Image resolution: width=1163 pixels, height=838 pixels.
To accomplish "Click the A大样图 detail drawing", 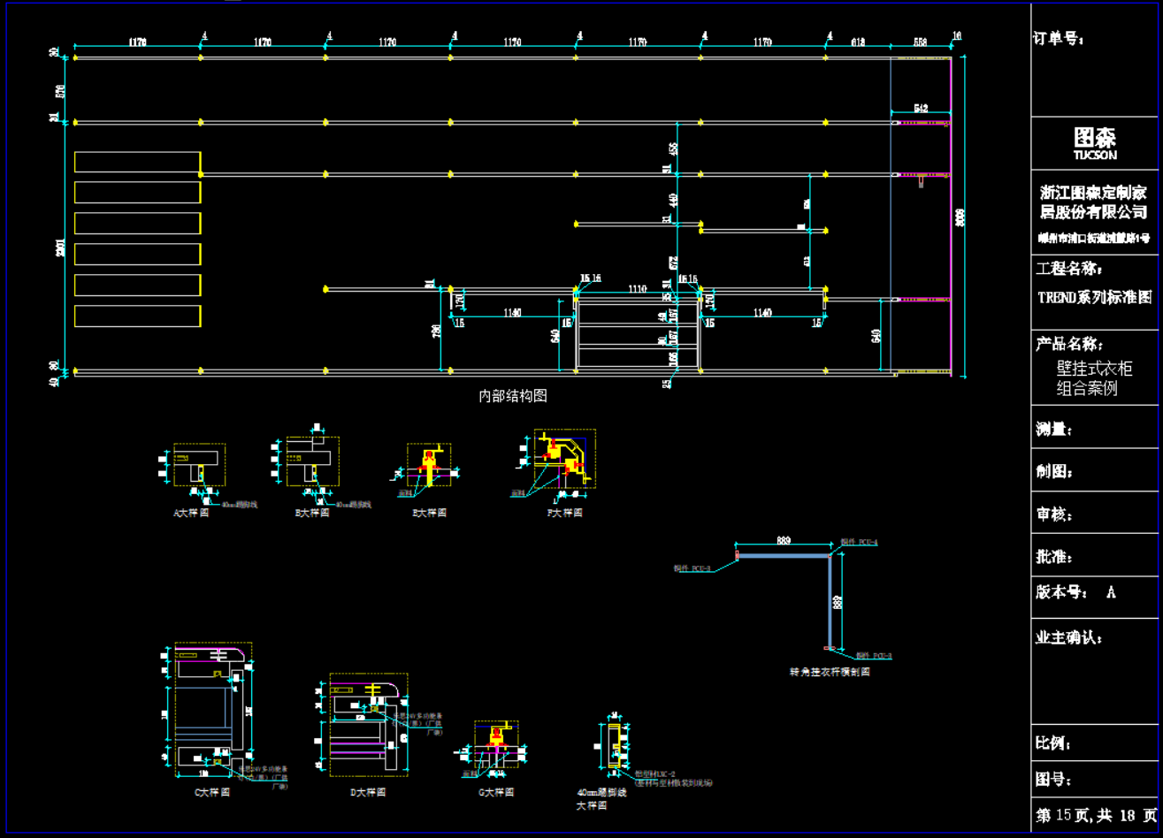I will click(x=198, y=466).
